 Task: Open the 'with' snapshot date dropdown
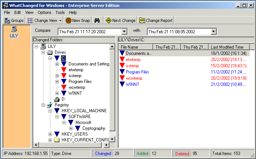tap(214, 31)
